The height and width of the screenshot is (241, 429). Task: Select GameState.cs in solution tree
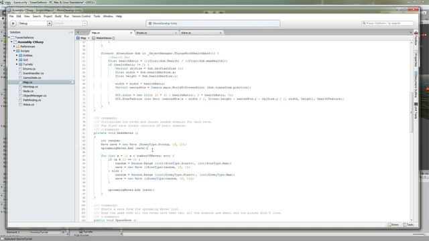[x=32, y=78]
